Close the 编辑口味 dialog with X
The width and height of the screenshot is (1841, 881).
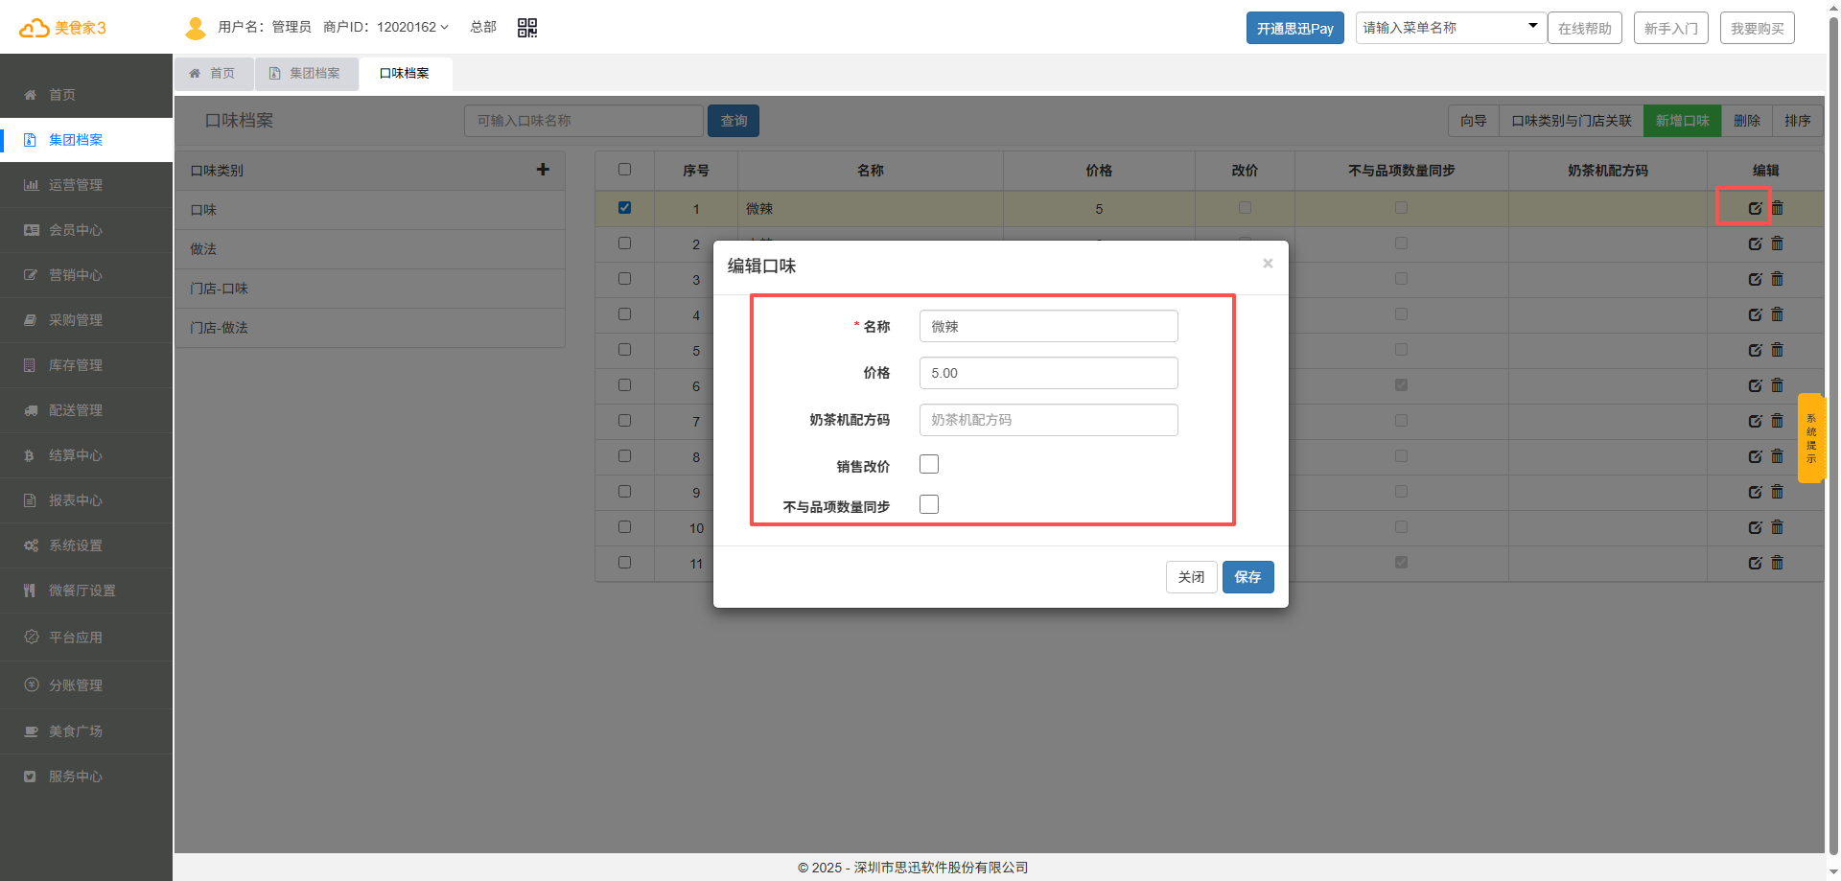[1268, 264]
